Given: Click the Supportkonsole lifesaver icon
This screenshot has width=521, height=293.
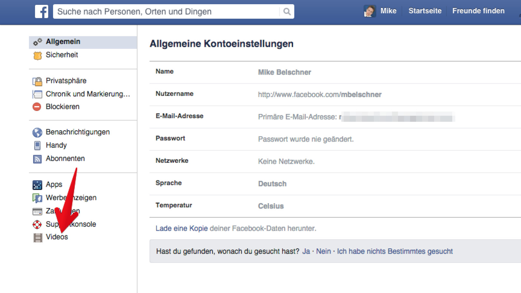Looking at the screenshot, I should point(37,224).
